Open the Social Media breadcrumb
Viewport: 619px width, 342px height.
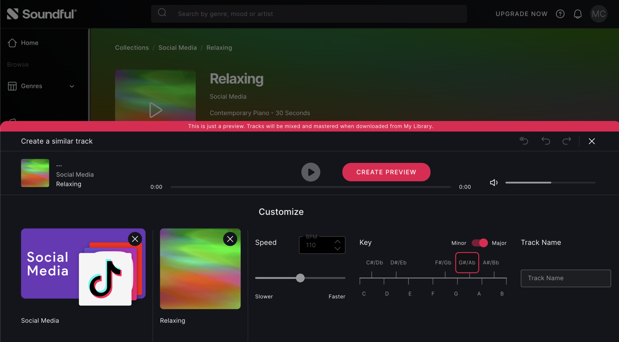[177, 47]
